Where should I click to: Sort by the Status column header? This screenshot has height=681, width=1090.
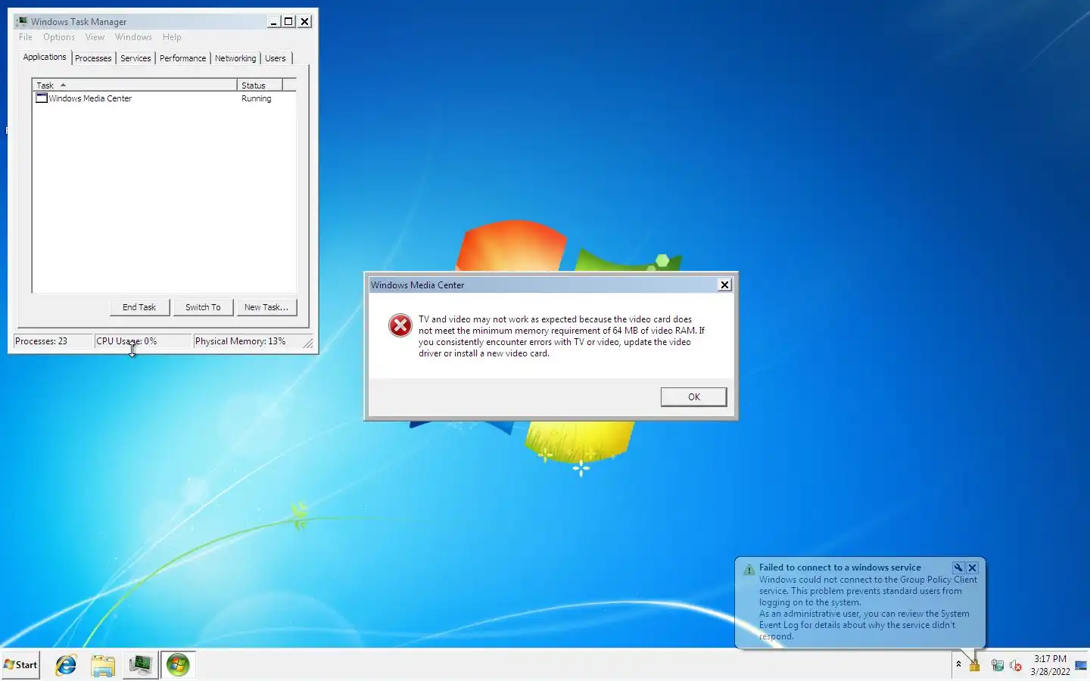click(260, 86)
